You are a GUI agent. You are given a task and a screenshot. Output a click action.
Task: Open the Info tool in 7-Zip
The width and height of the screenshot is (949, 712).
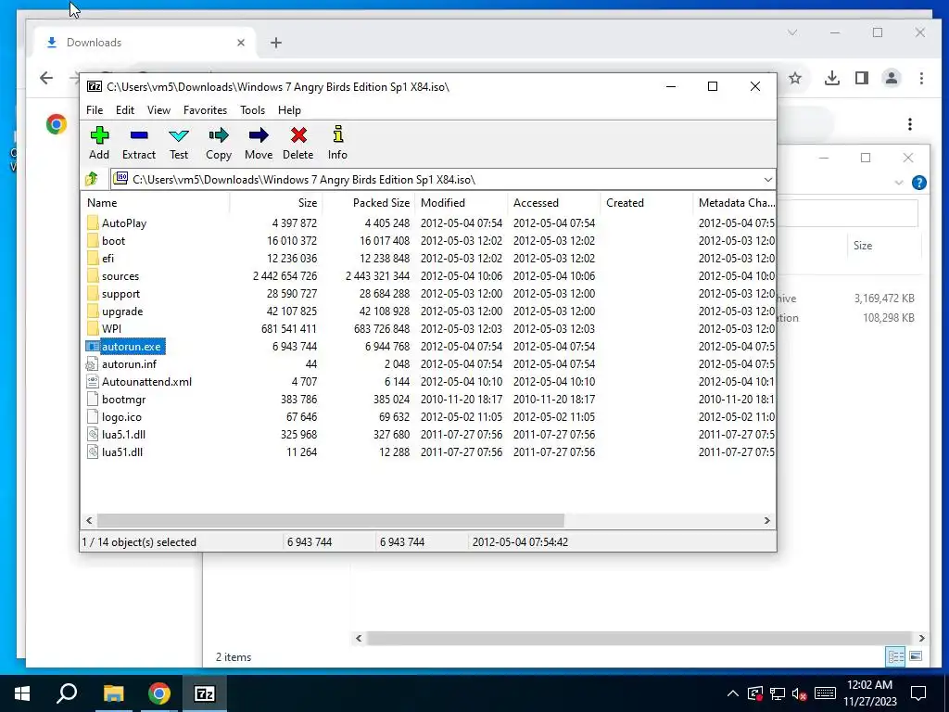point(337,143)
